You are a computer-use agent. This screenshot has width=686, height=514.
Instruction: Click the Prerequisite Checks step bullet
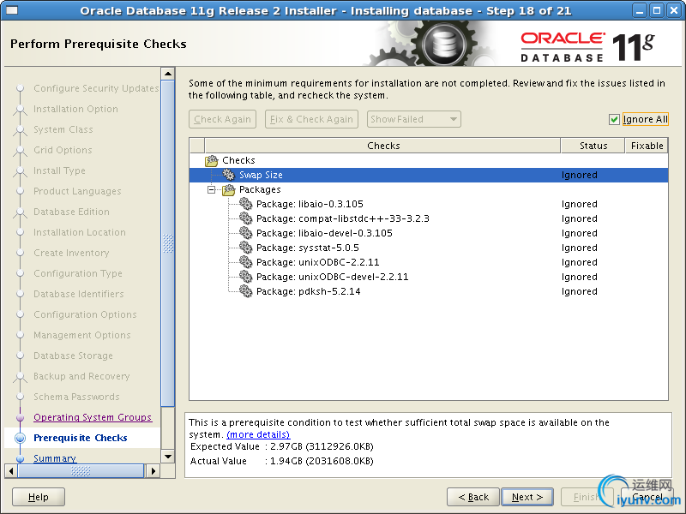[x=20, y=438]
